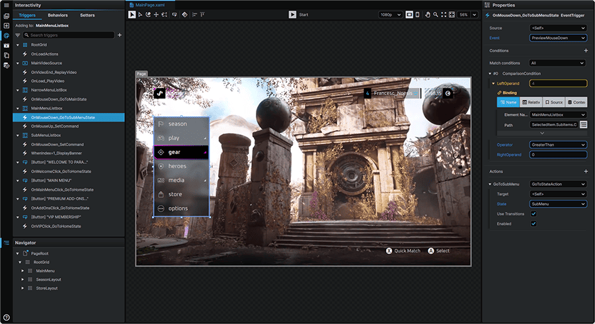Enable the Use Transitions checkbox

pos(534,214)
